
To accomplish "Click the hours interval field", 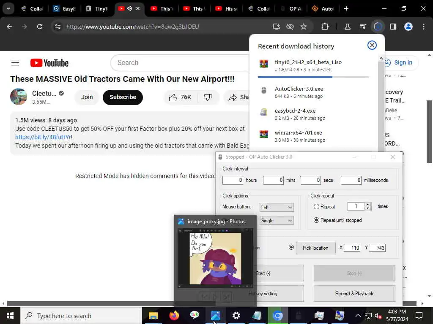I will point(233,180).
